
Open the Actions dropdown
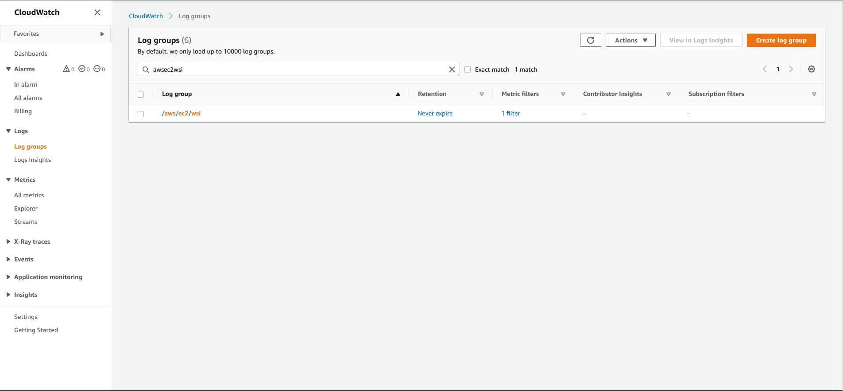pyautogui.click(x=630, y=40)
